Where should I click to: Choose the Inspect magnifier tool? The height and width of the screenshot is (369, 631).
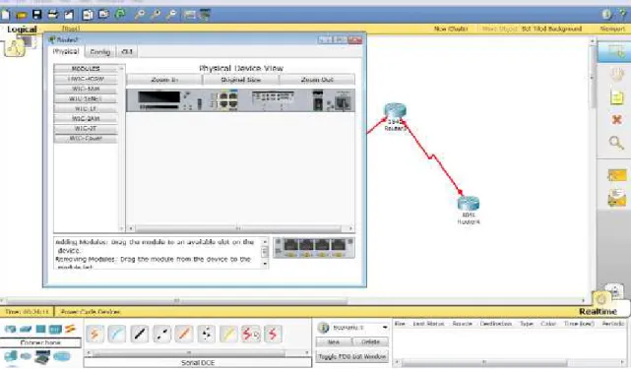[616, 143]
